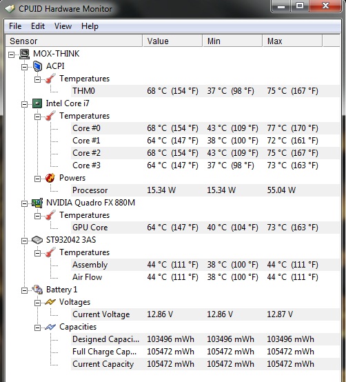Open the View menu
Viewport: 346px width, 382px height.
tap(63, 26)
